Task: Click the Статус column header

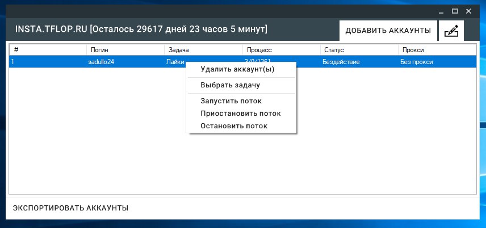Action: coord(359,50)
